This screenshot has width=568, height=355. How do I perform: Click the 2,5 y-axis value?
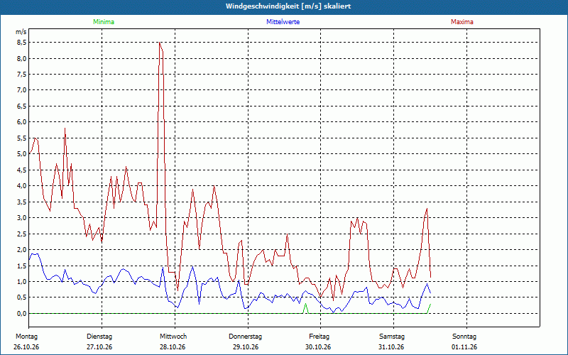click(22, 234)
